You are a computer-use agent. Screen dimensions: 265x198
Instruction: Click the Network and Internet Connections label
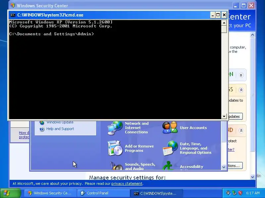pyautogui.click(x=136, y=128)
